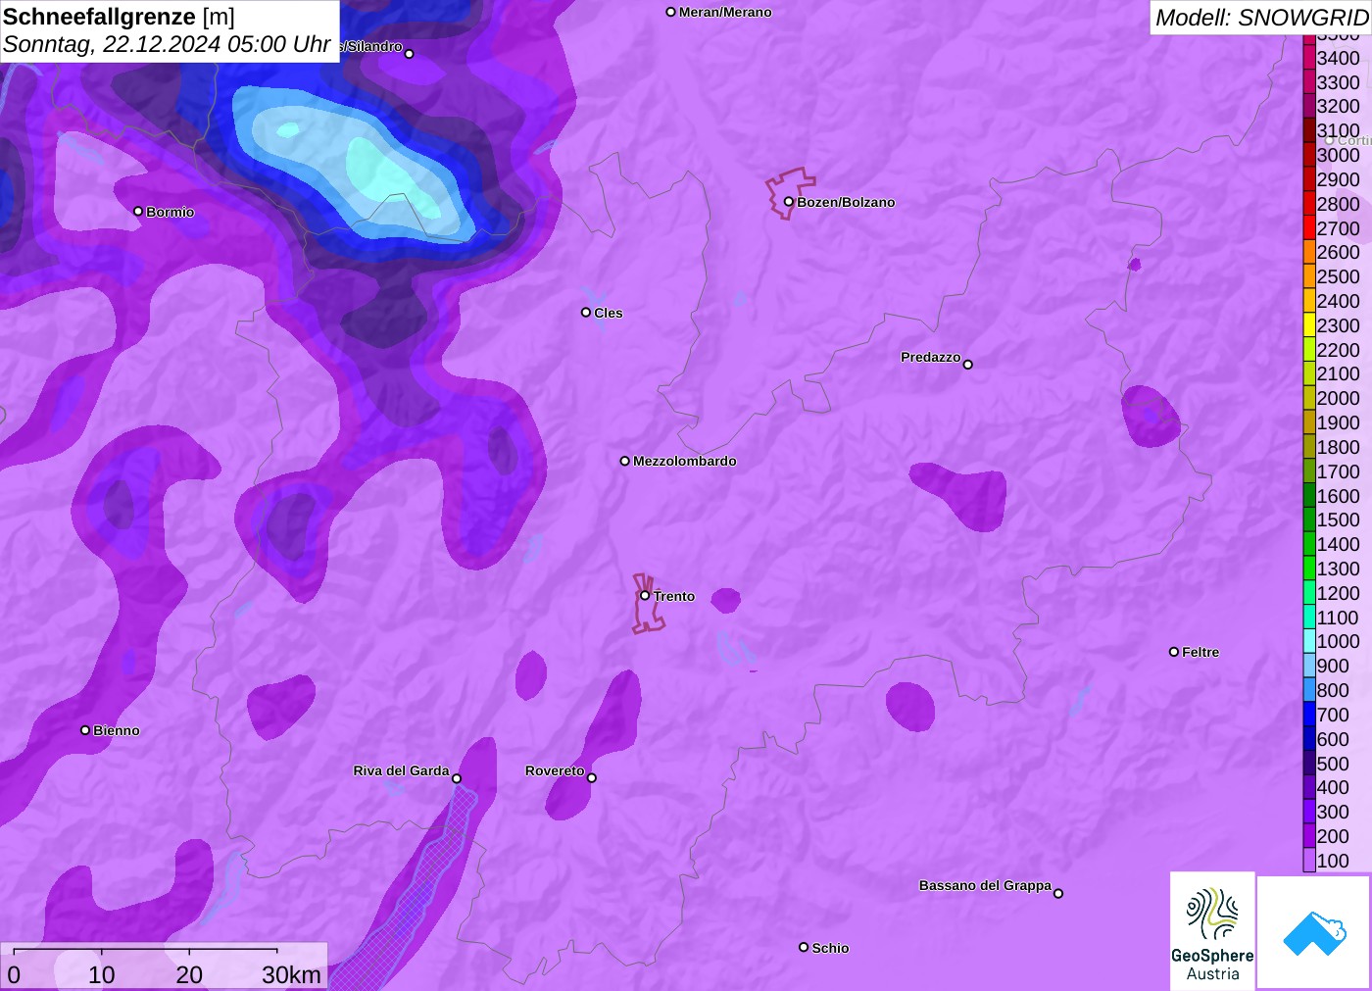Image resolution: width=1372 pixels, height=991 pixels.
Task: Select the red 2700 m legend swatch
Action: click(x=1309, y=228)
